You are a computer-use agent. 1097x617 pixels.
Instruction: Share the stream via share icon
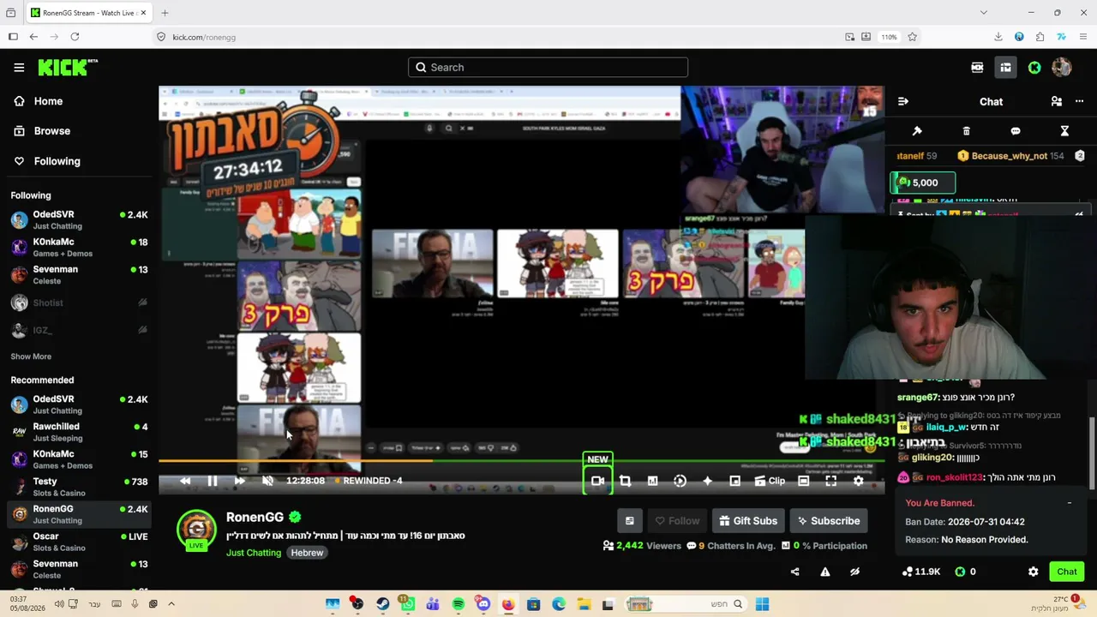tap(794, 572)
